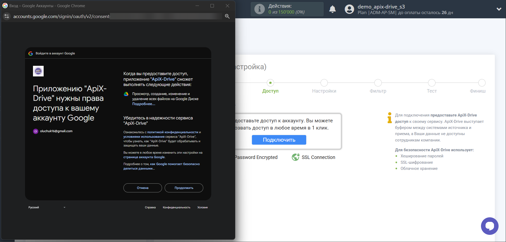
Task: Click the address bar URL field
Action: point(118,16)
